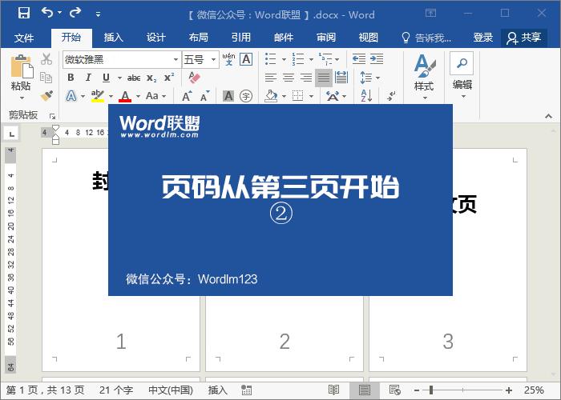Open the 五号 font size dropdown
The image size is (561, 400).
coord(214,60)
